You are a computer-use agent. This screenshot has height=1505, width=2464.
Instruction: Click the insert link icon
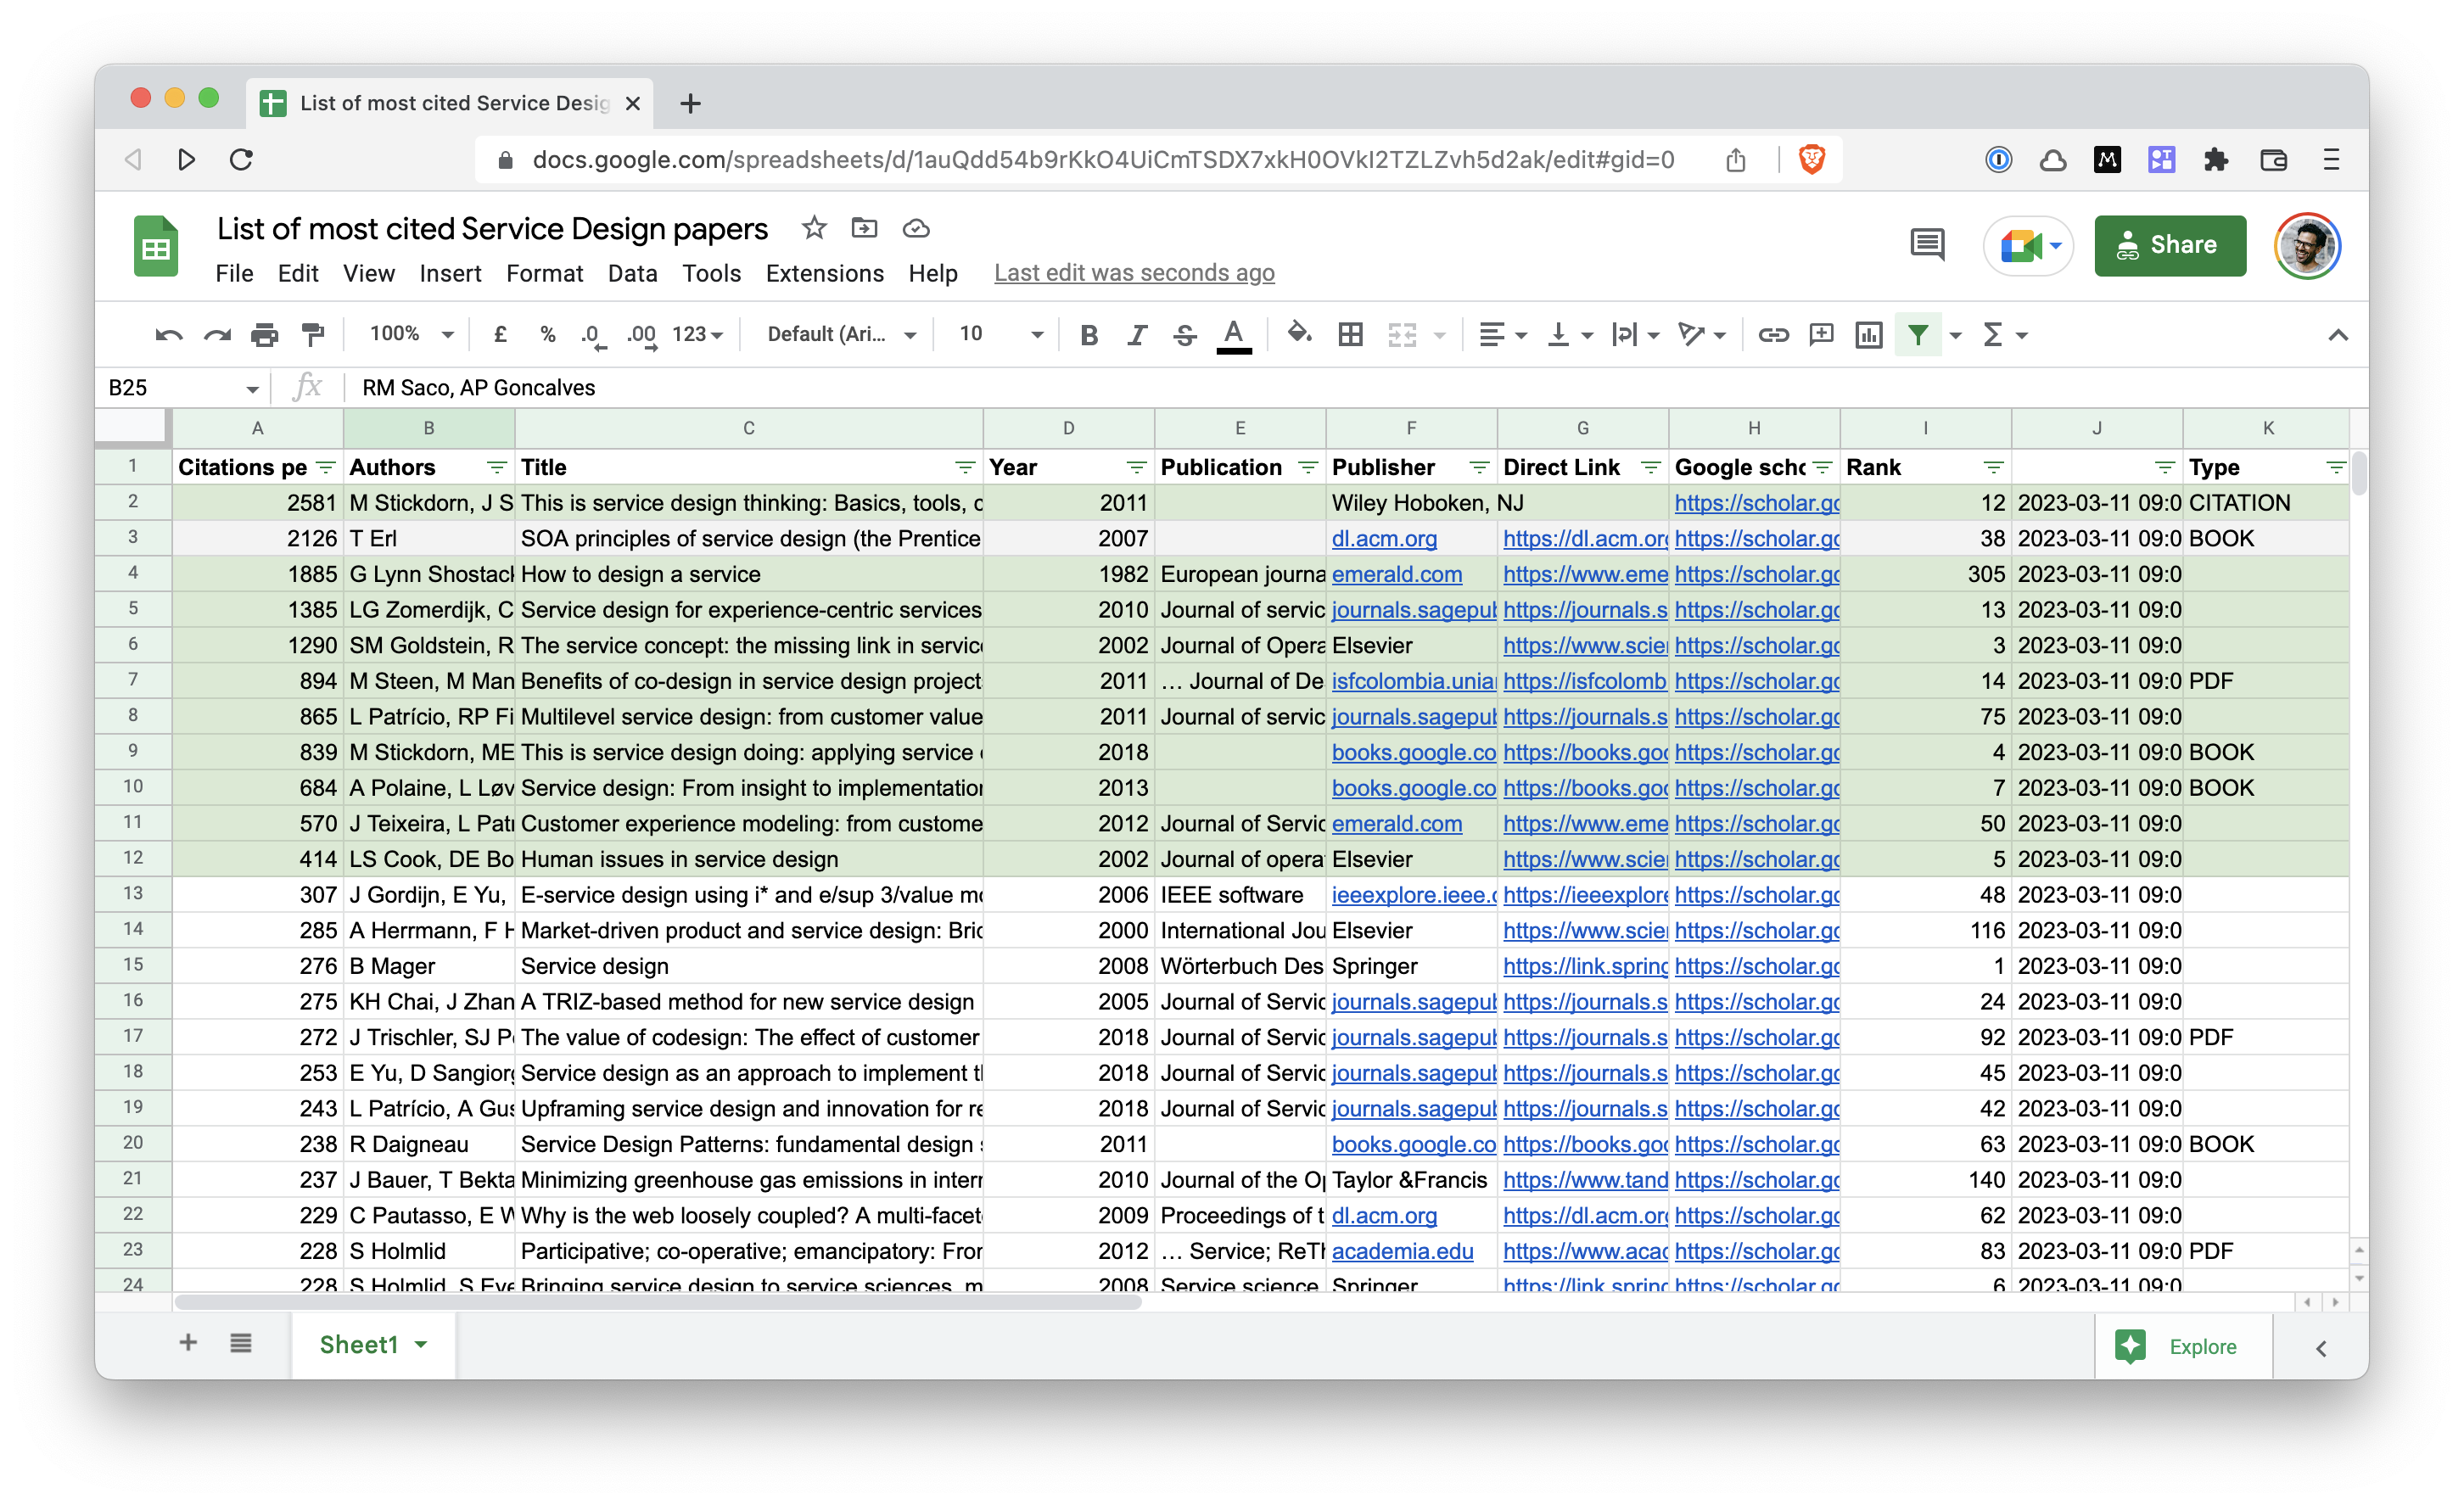click(x=1773, y=335)
